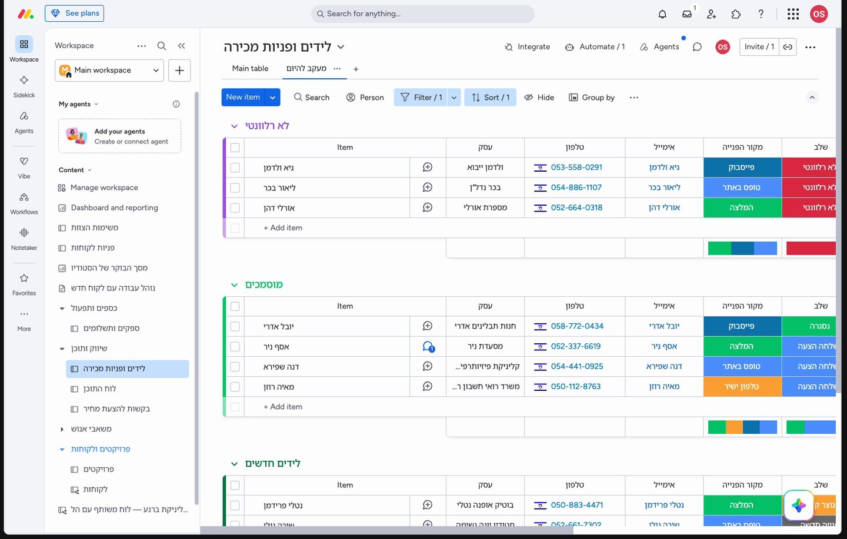Select all items in לא רלוונטי group
This screenshot has height=539, width=847.
click(235, 148)
